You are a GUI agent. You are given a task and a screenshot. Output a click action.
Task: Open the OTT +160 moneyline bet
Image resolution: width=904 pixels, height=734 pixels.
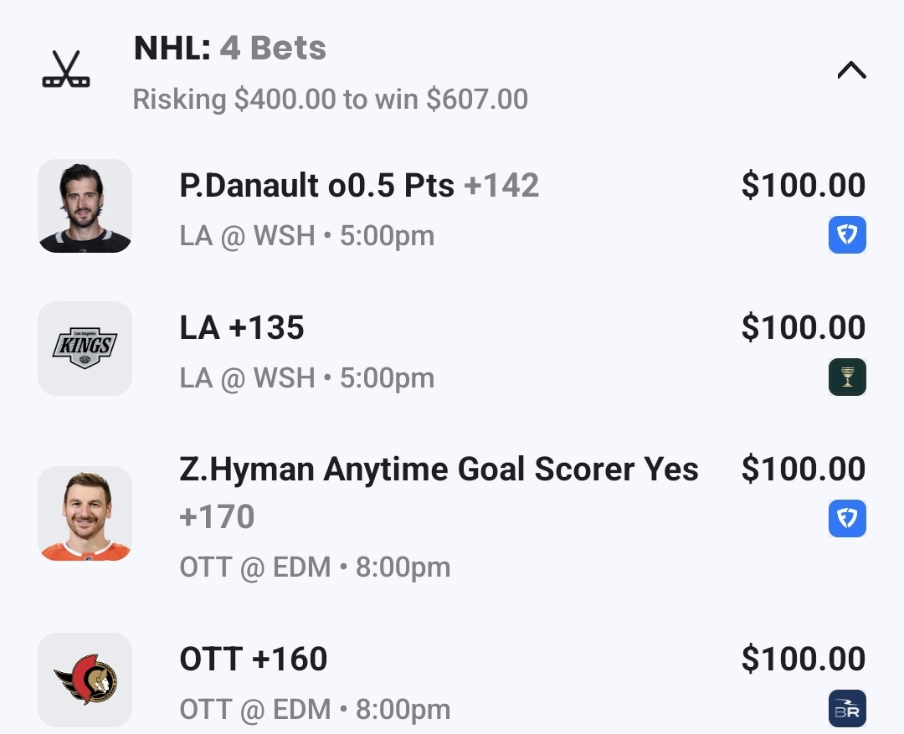point(254,660)
